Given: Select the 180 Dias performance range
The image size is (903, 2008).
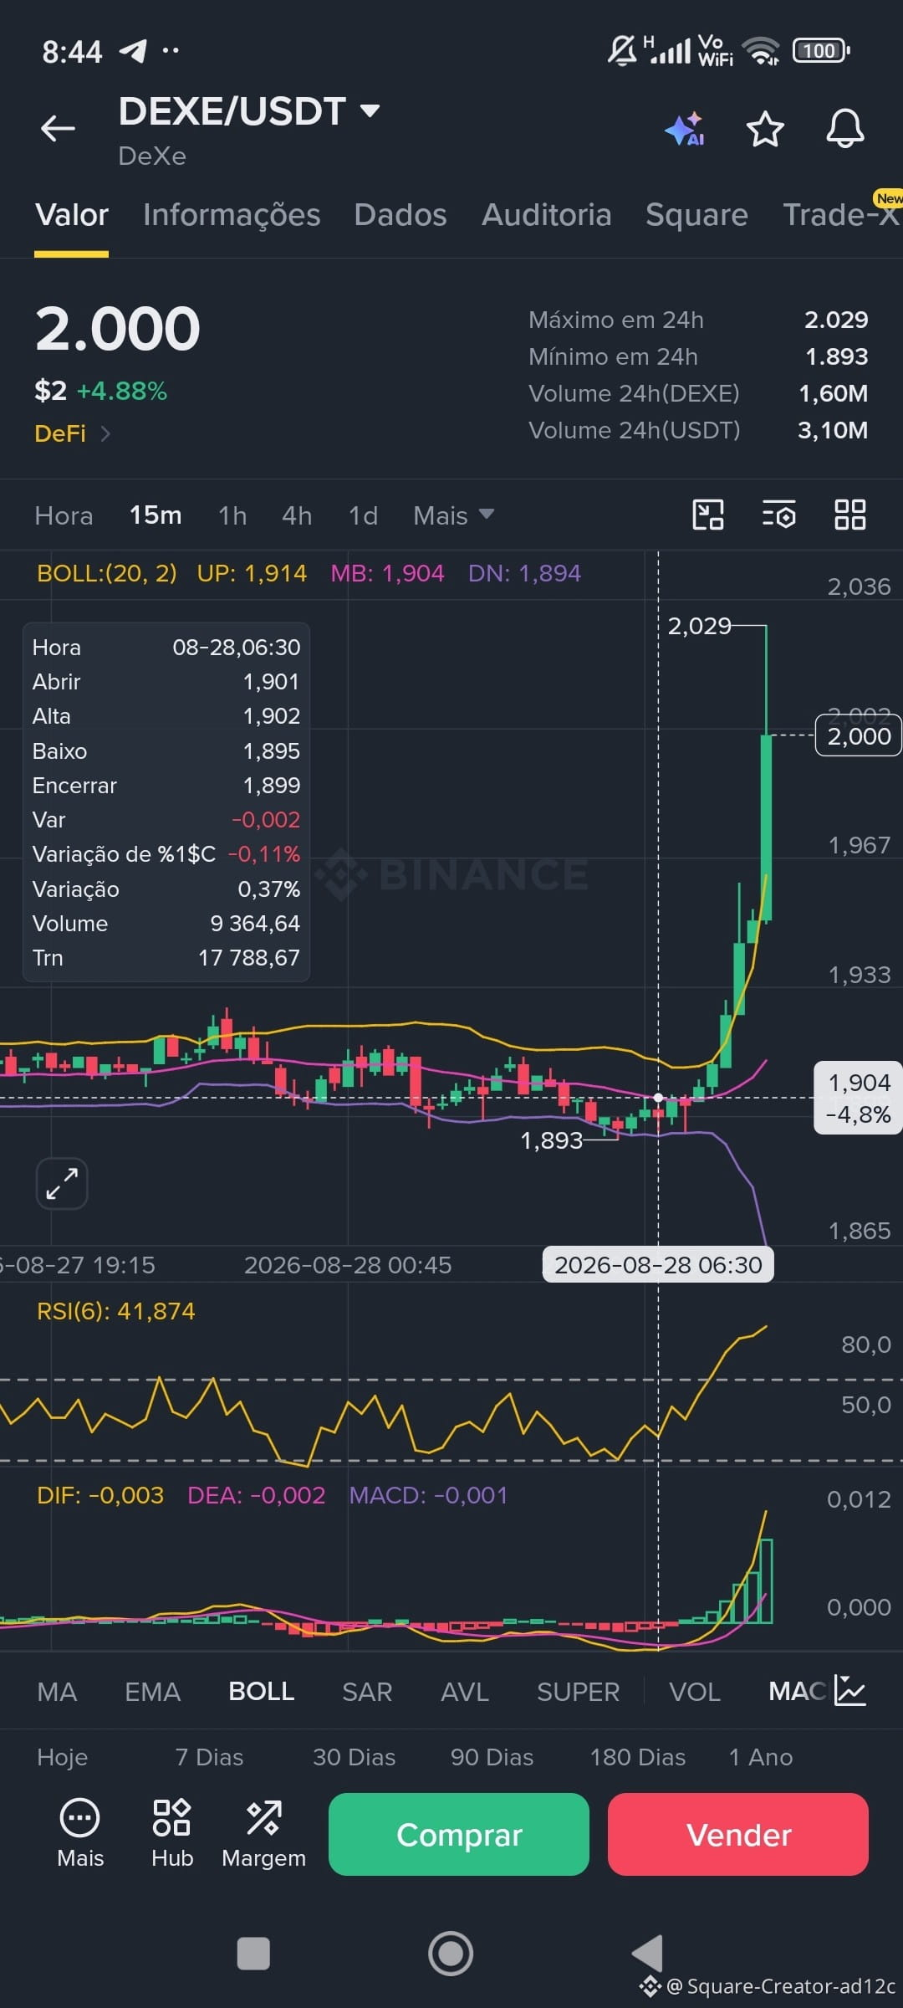Looking at the screenshot, I should (x=638, y=1757).
